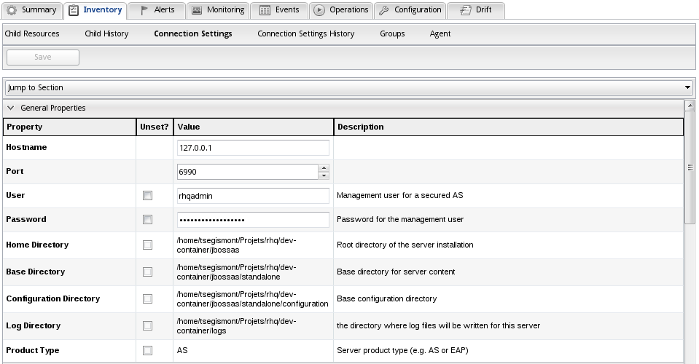This screenshot has height=364, width=699.
Task: Click the Value column header
Action: pyautogui.click(x=254, y=127)
